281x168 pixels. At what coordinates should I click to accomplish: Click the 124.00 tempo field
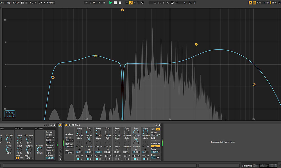[x=16, y=3]
